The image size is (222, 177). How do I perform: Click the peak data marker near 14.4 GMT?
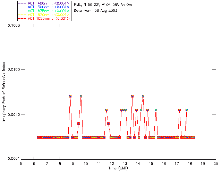pyautogui.click(x=143, y=96)
